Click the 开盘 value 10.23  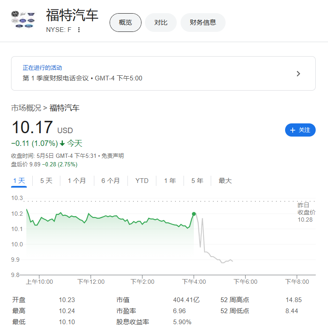tap(67, 300)
